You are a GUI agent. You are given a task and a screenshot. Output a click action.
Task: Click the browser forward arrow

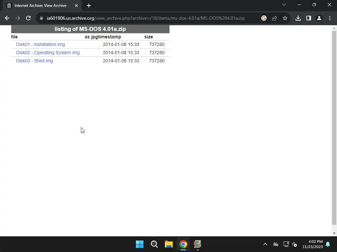18,18
